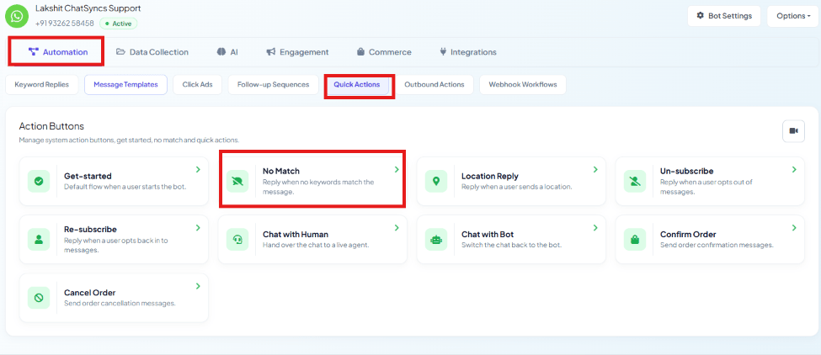Click the AI brain icon

221,52
